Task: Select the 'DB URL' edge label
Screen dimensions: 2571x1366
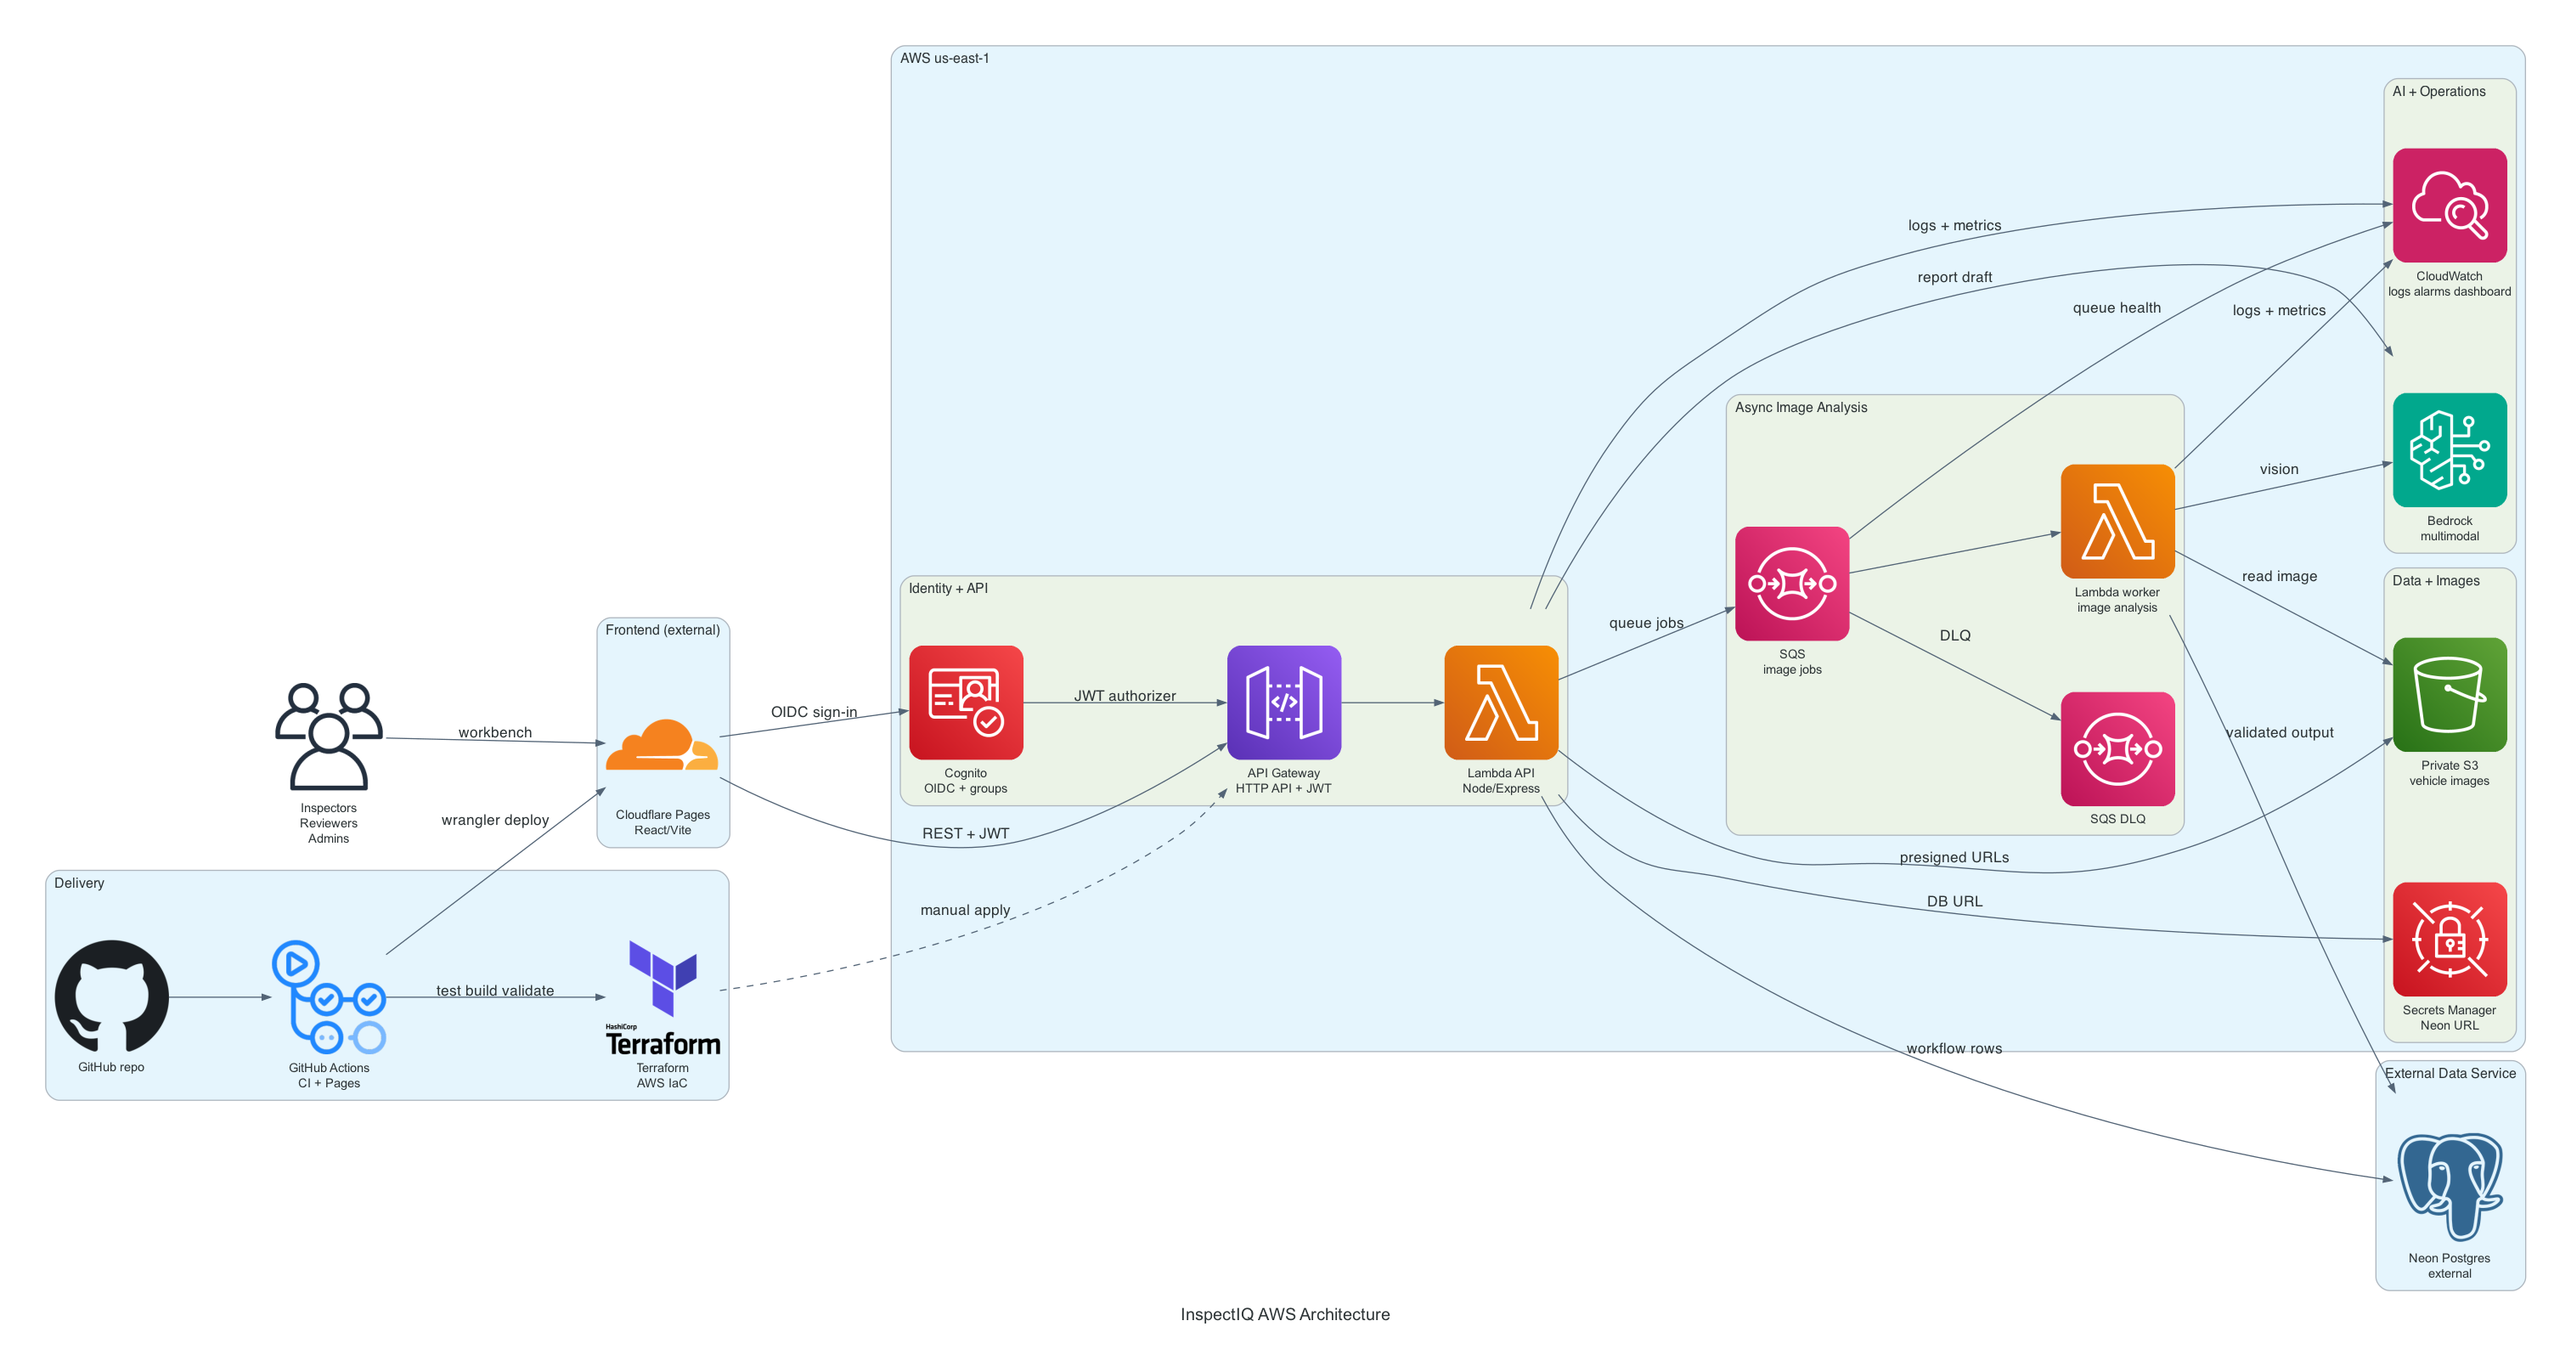Action: click(1955, 901)
